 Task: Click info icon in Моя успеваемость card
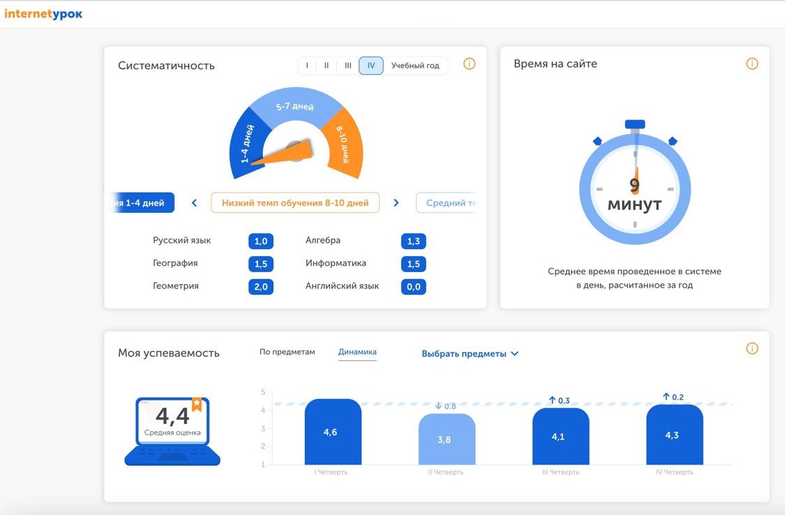pos(752,348)
